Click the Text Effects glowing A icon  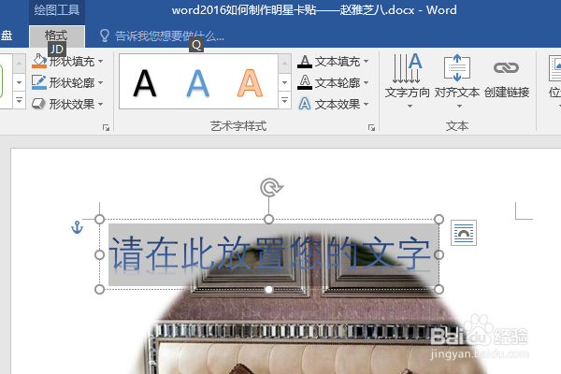click(x=305, y=104)
